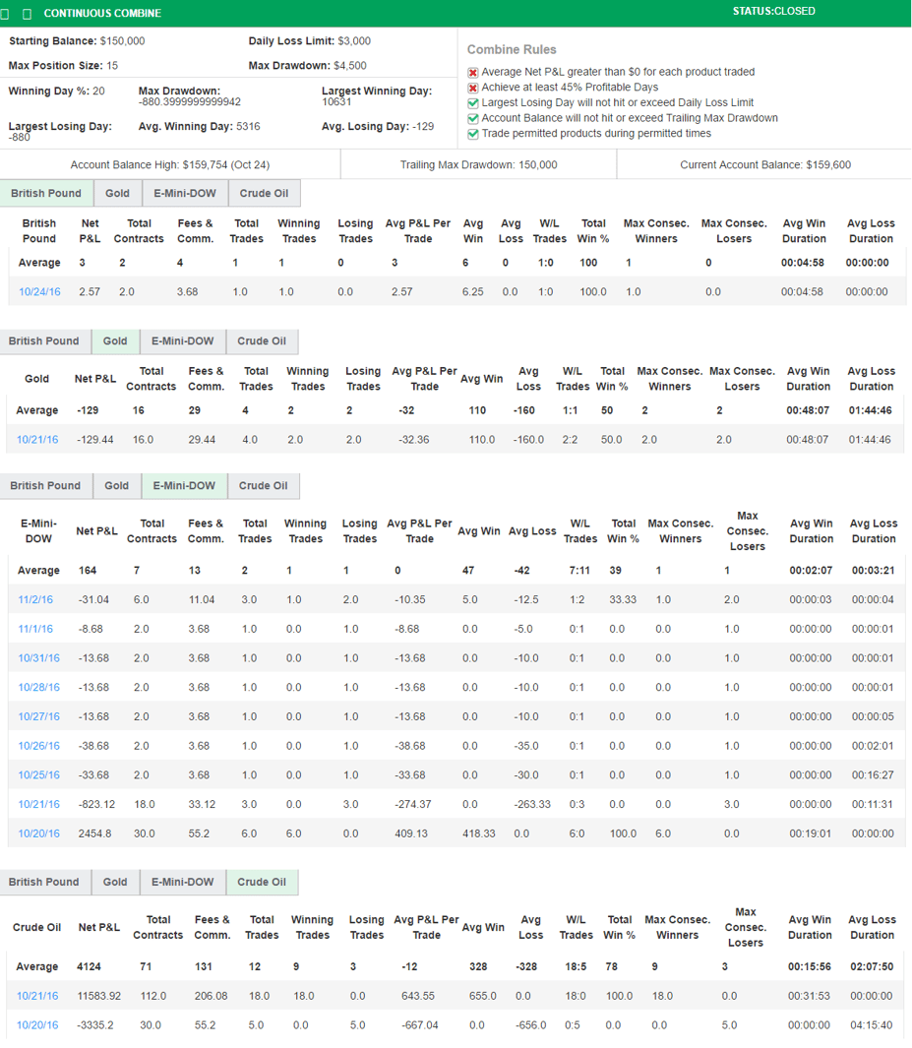912x1048 pixels.
Task: Open the 11/2/16 E-Mini-DOW date link
Action: [x=35, y=599]
